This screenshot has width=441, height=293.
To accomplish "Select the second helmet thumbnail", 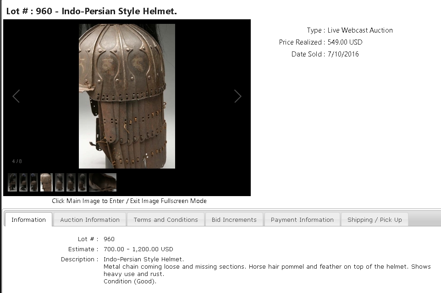I will point(23,182).
